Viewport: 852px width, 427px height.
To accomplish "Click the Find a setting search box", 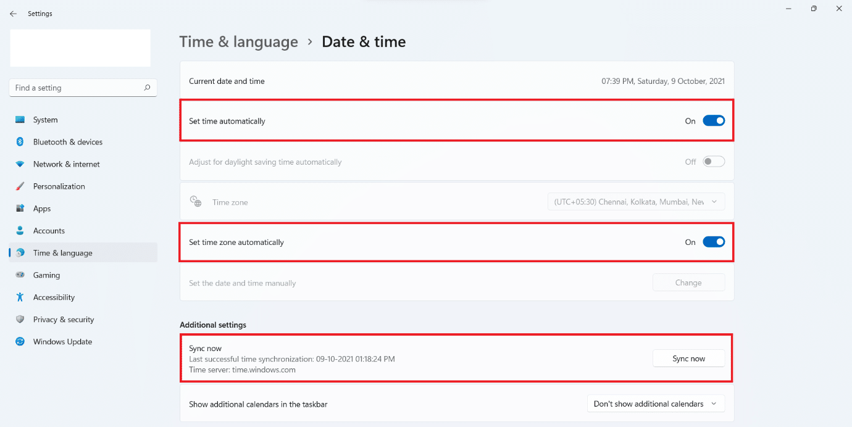I will pyautogui.click(x=83, y=88).
